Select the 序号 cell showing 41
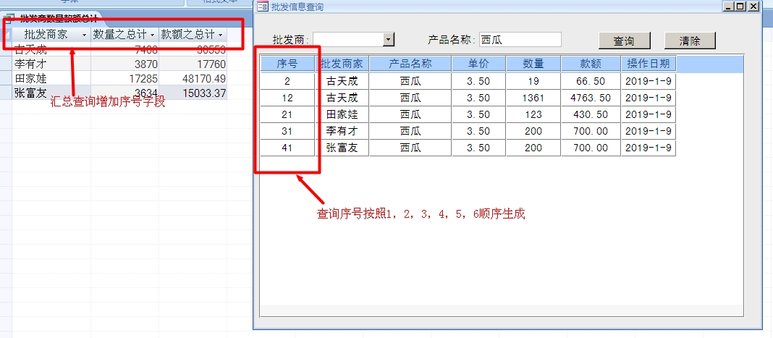This screenshot has height=338, width=773. tap(287, 148)
